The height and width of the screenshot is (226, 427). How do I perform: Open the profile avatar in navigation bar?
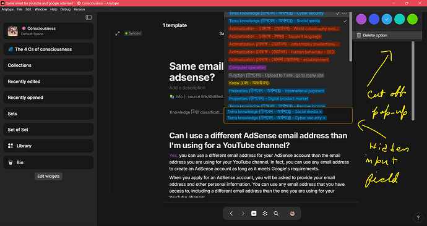pos(293,214)
